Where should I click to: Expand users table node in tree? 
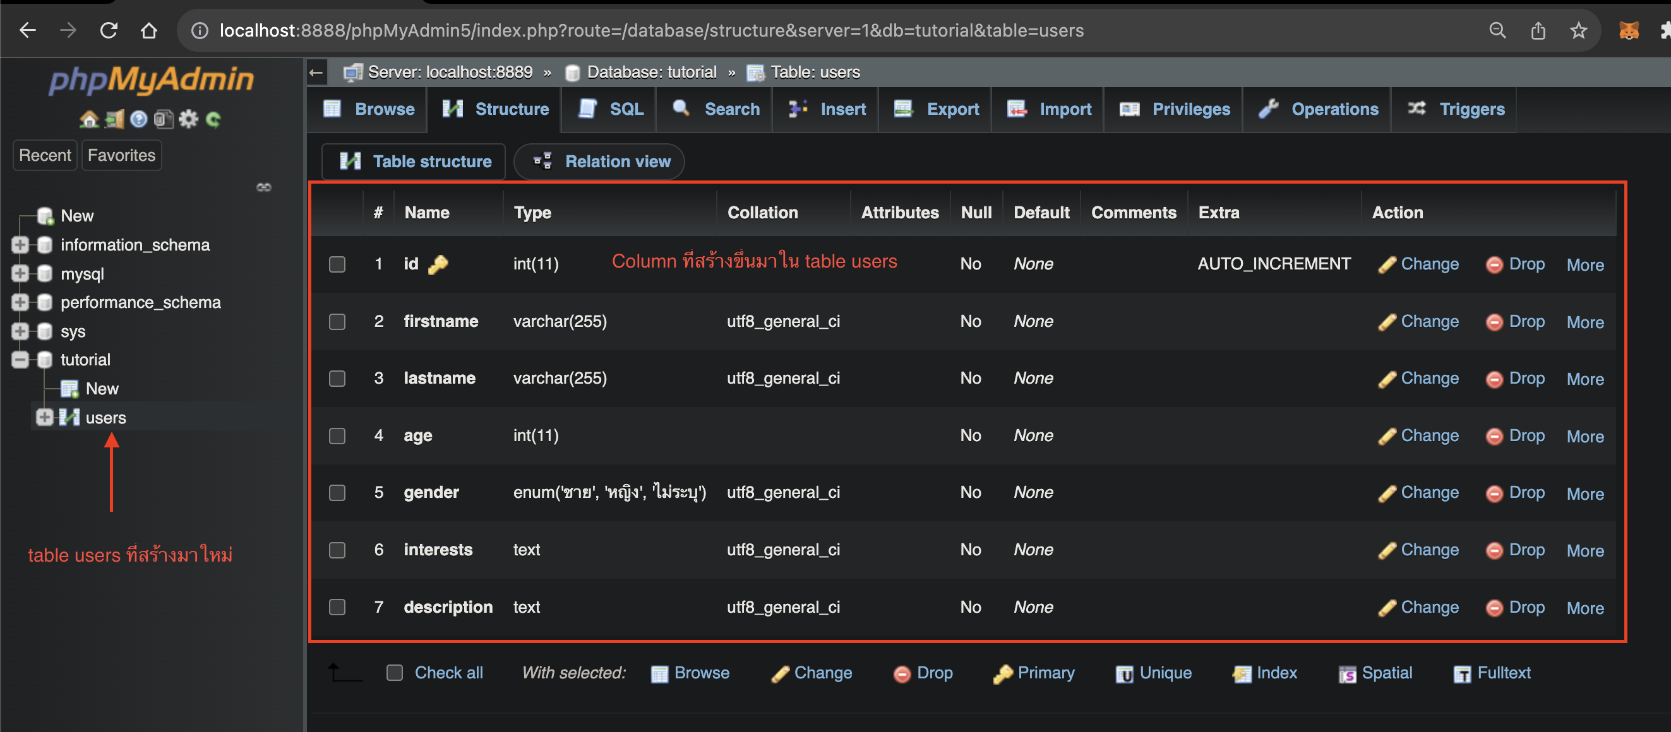pos(44,418)
